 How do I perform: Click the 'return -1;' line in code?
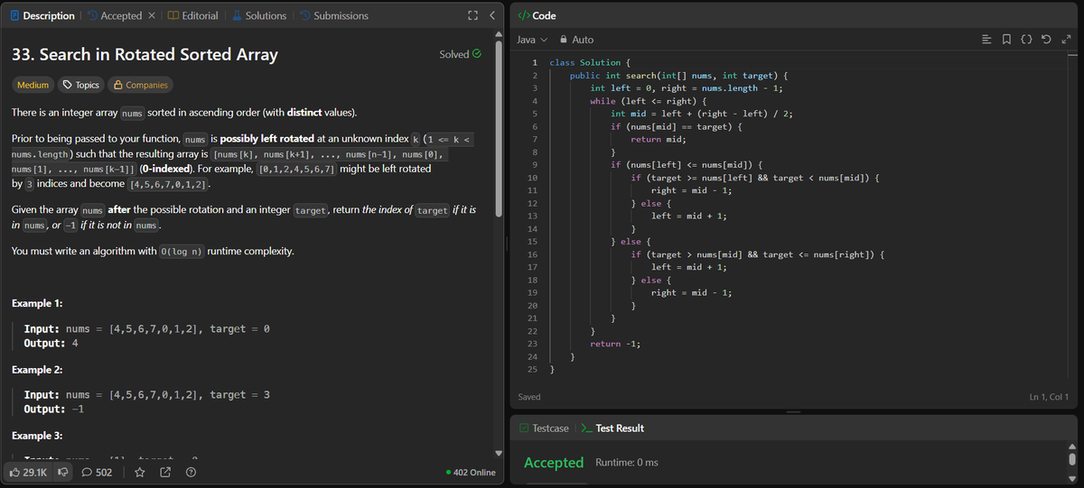click(x=616, y=344)
